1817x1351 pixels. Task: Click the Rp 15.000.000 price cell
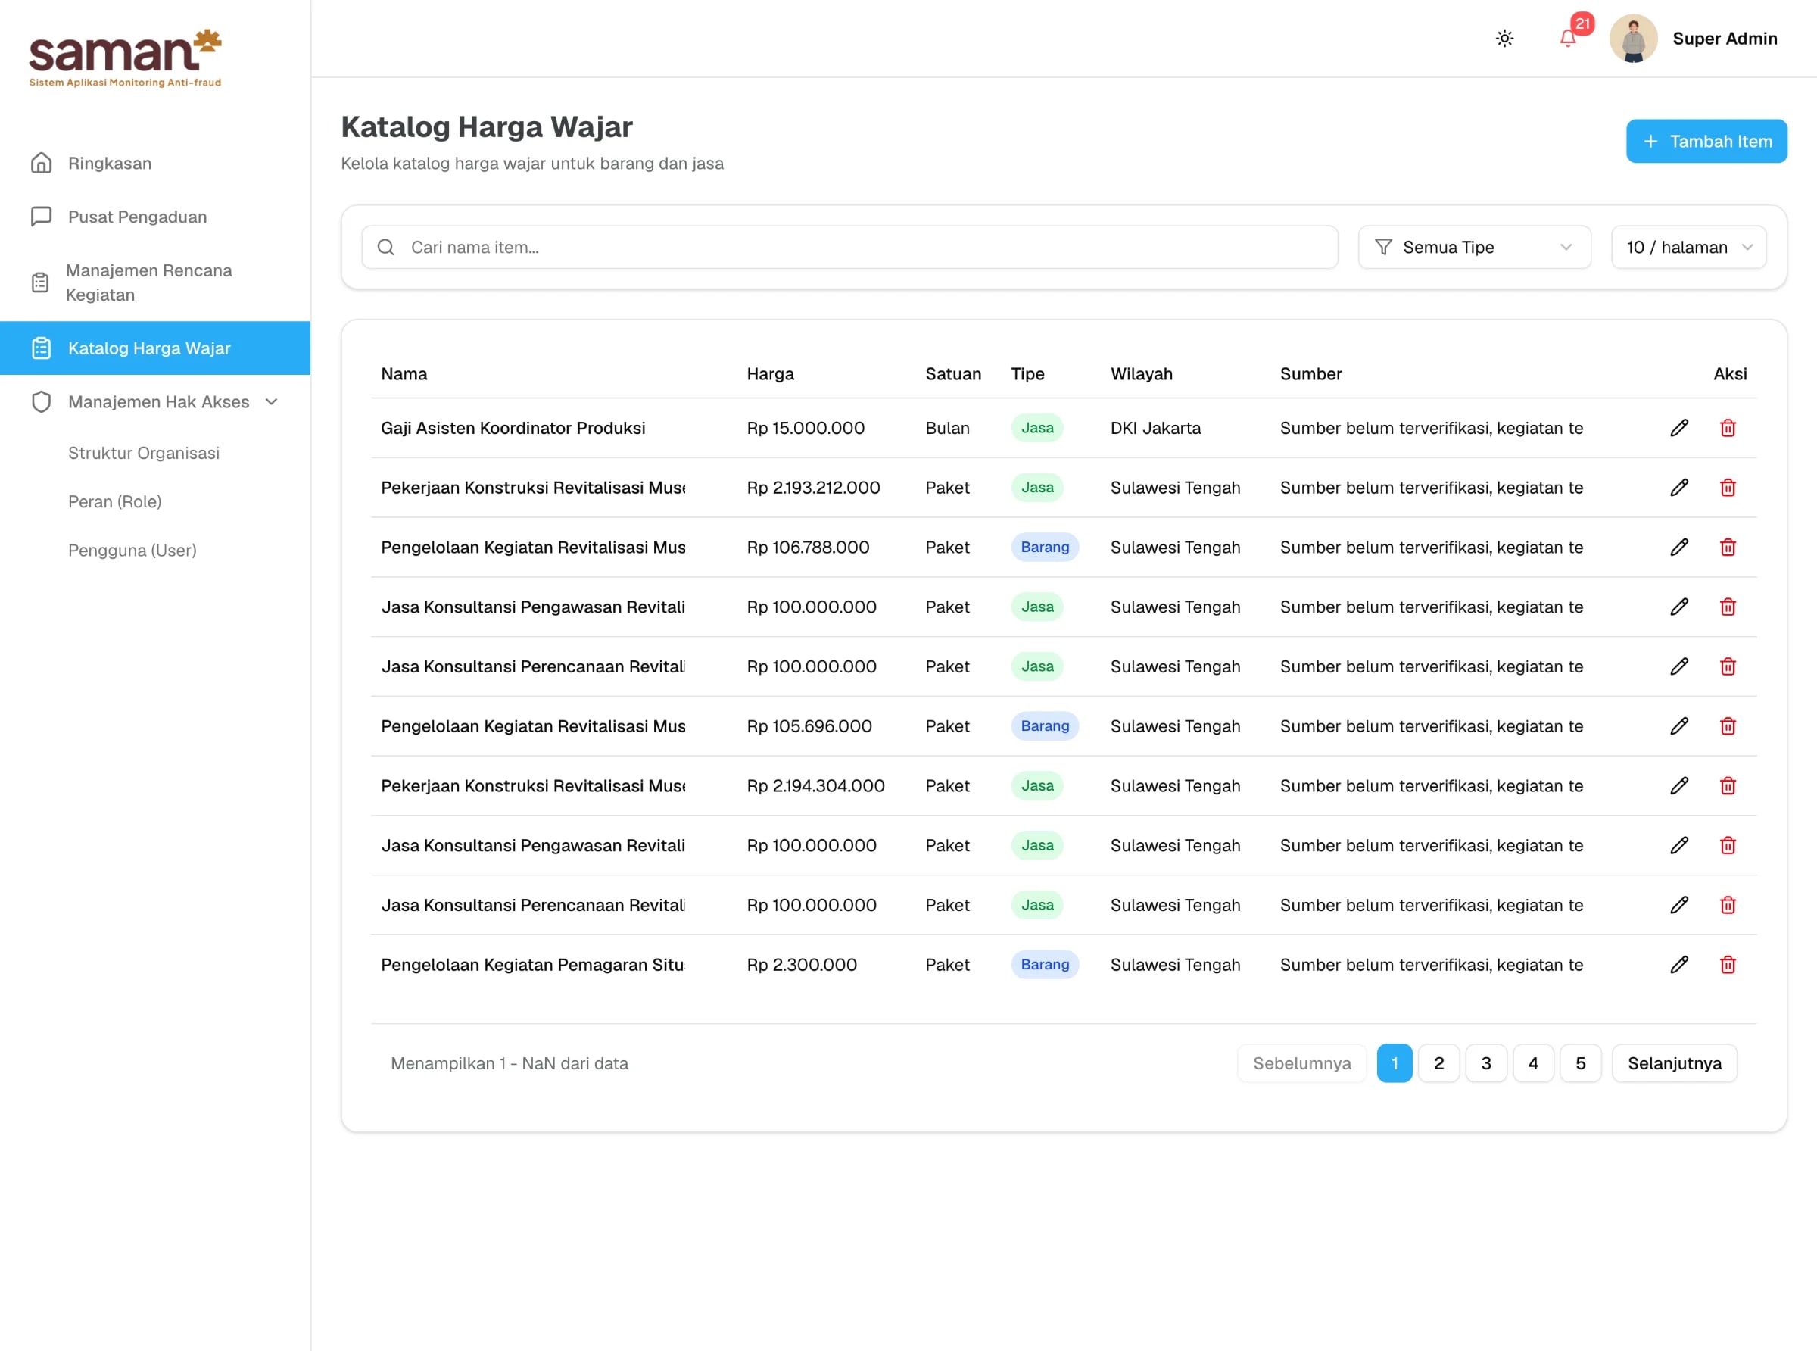(x=805, y=428)
